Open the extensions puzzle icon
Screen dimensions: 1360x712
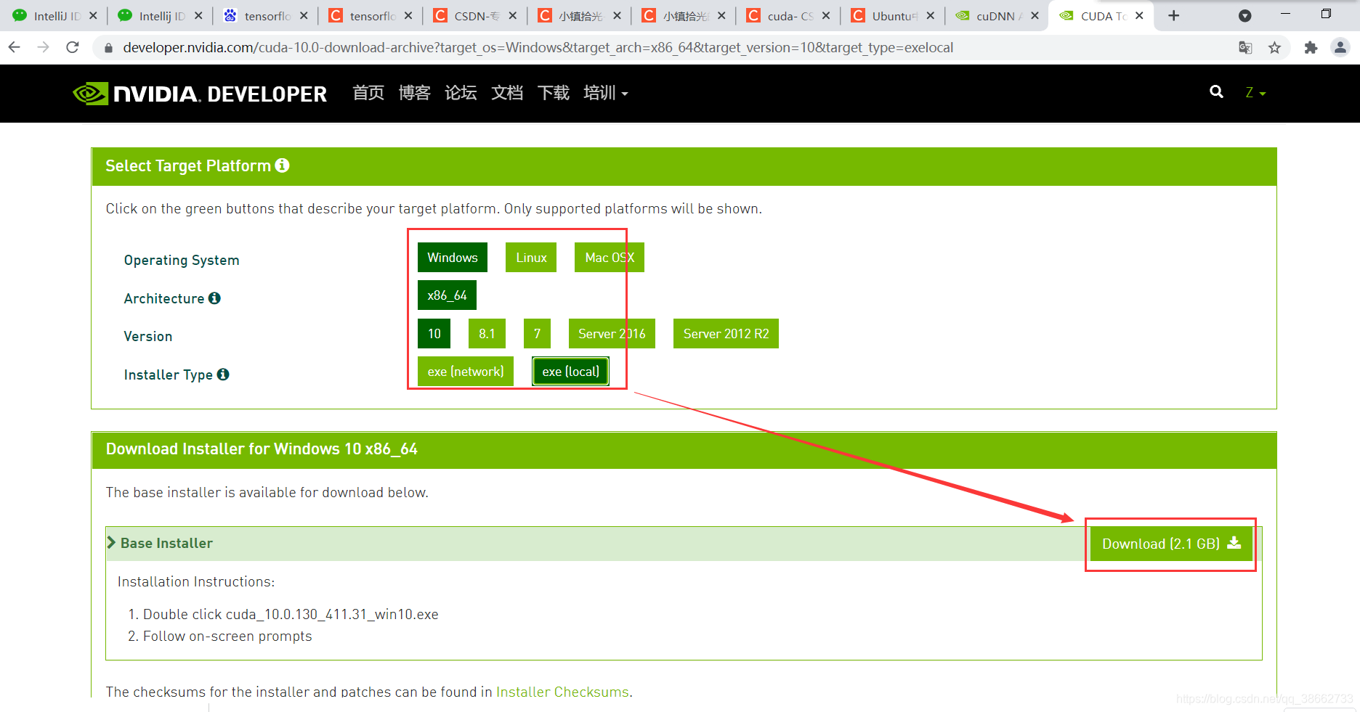[x=1311, y=48]
